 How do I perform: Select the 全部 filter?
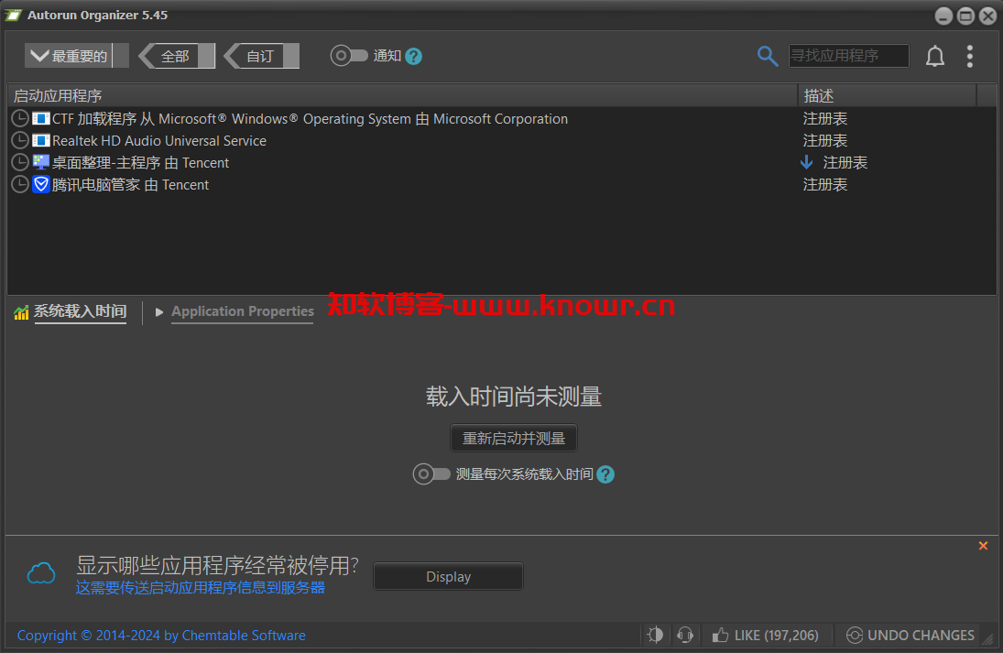[177, 56]
